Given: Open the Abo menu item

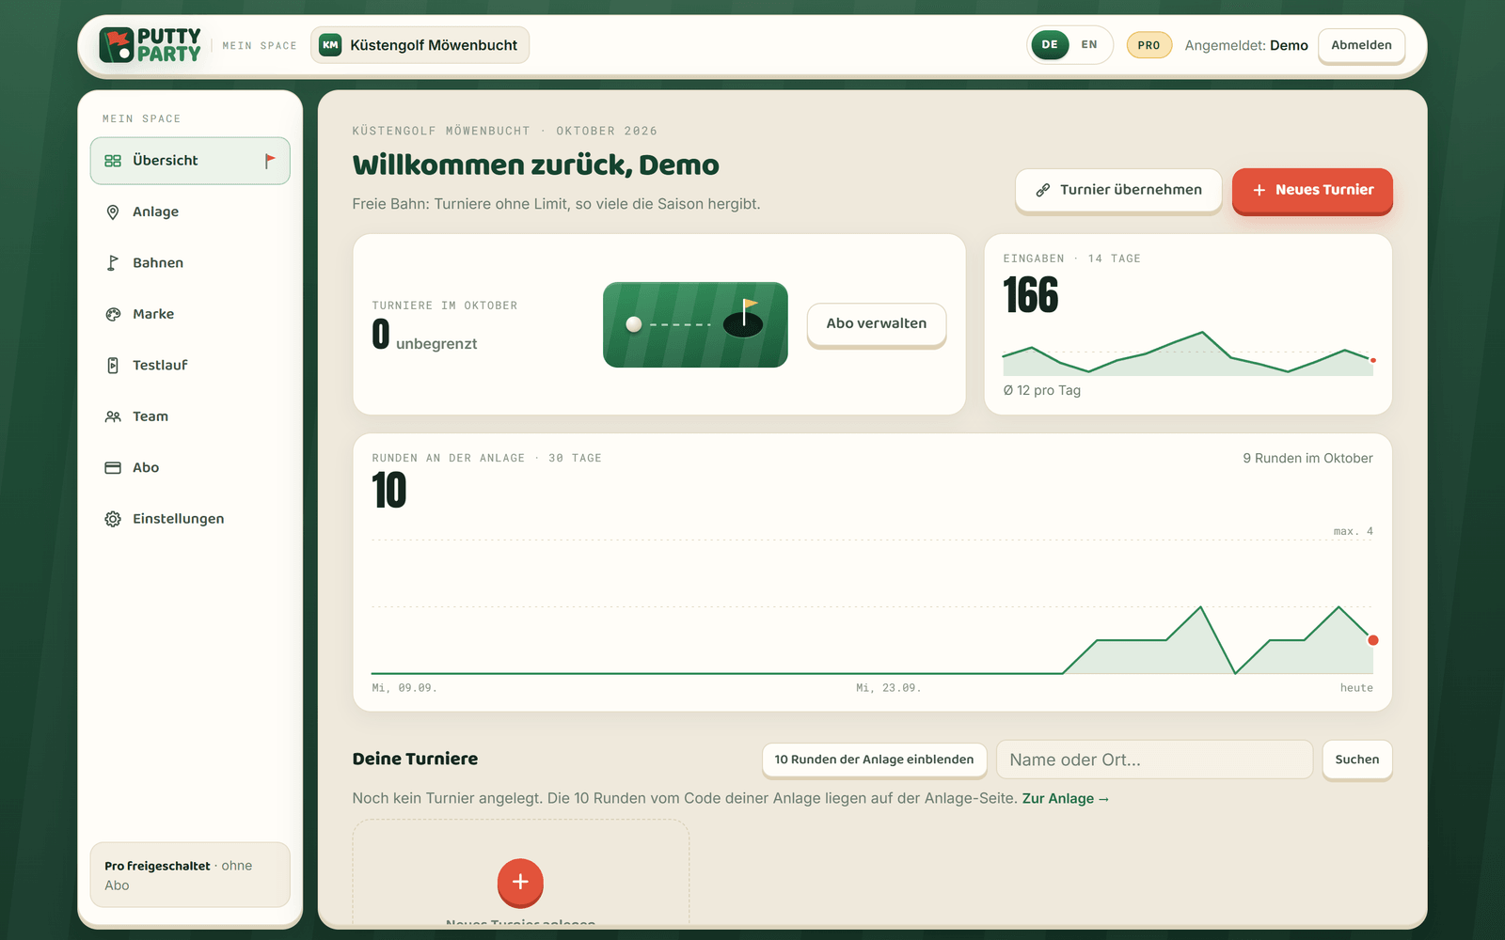Looking at the screenshot, I should 190,468.
